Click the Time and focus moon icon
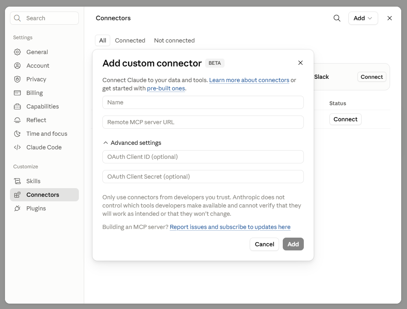407x309 pixels. coord(17,134)
